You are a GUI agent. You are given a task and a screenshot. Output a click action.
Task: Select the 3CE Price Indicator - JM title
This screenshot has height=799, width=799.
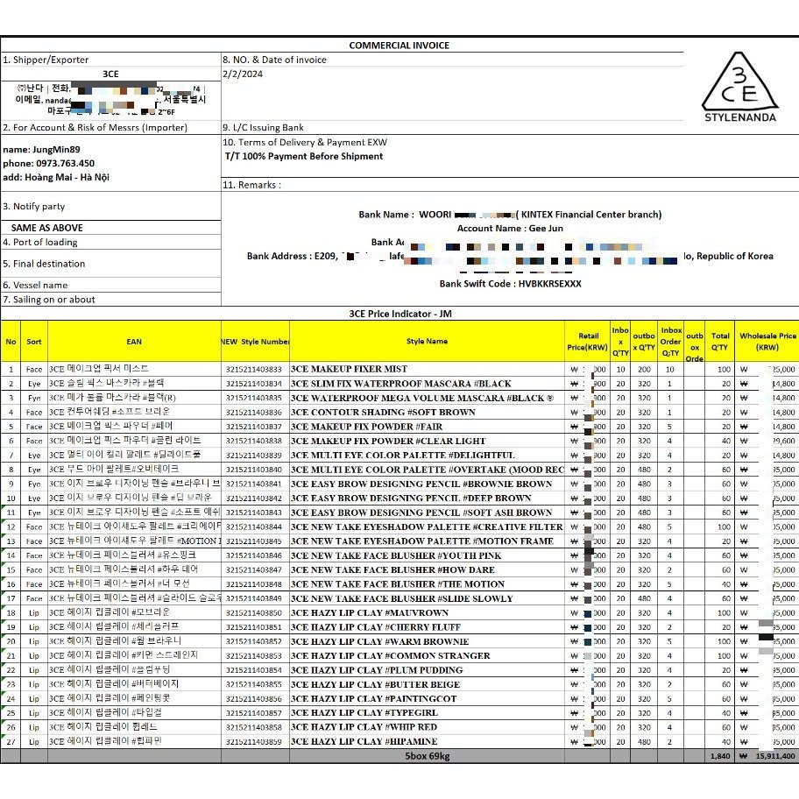[400, 314]
